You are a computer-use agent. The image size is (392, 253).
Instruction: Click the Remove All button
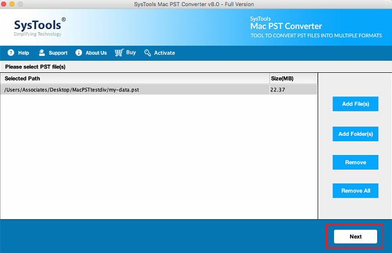click(355, 191)
